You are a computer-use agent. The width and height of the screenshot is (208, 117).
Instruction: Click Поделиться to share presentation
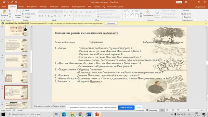pyautogui.click(x=199, y=7)
